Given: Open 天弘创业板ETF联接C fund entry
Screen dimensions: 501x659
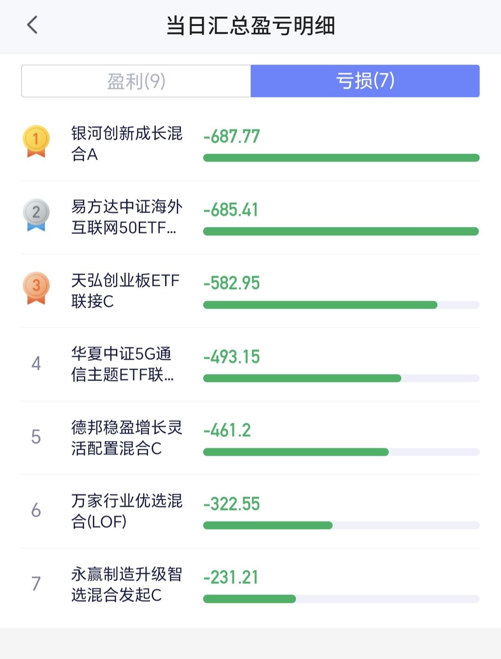Looking at the screenshot, I should pyautogui.click(x=250, y=291).
